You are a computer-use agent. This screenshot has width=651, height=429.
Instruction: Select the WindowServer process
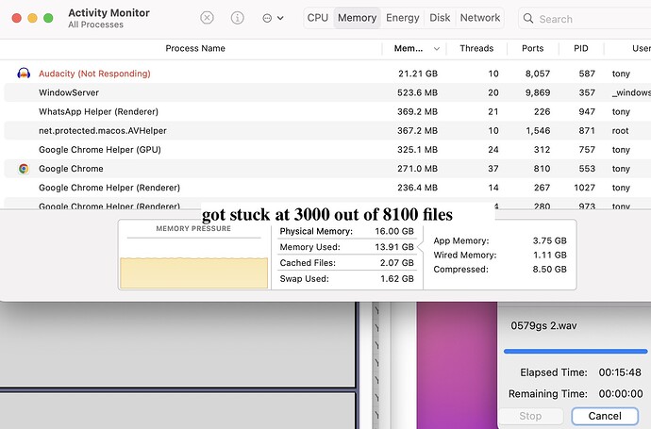tap(69, 92)
